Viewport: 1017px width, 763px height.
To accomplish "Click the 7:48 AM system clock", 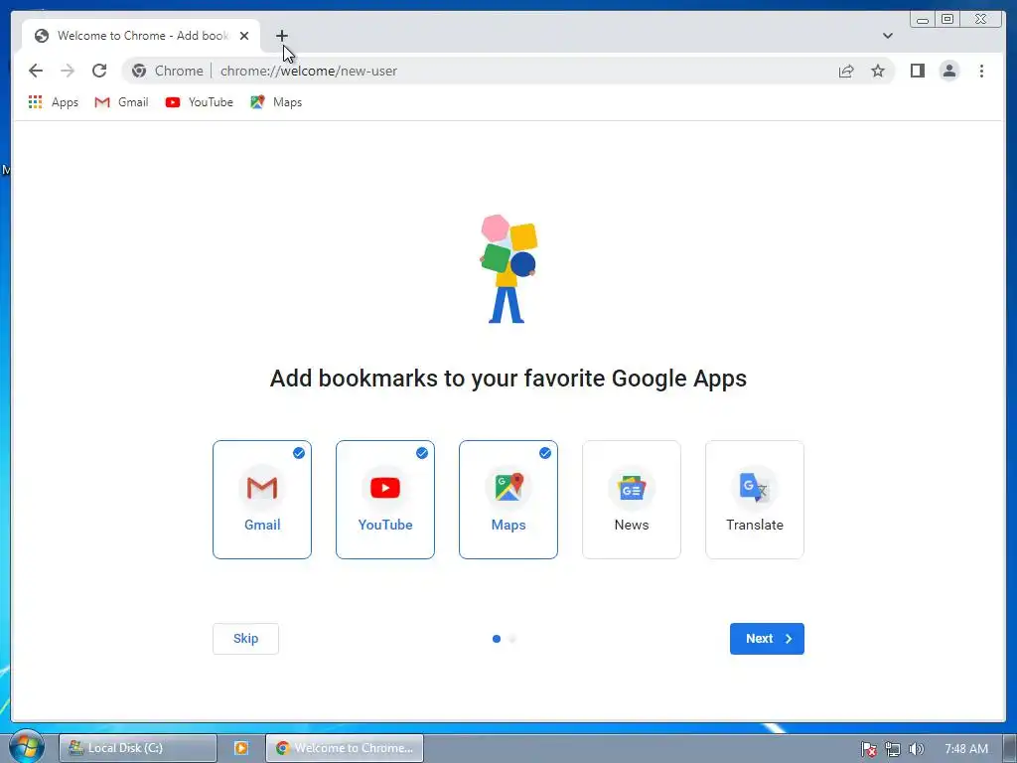I will [966, 749].
